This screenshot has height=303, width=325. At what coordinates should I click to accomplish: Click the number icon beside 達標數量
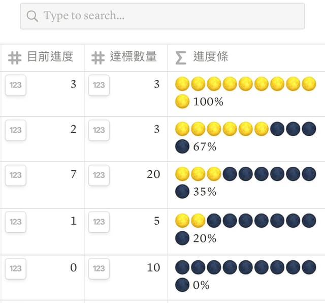(98, 58)
